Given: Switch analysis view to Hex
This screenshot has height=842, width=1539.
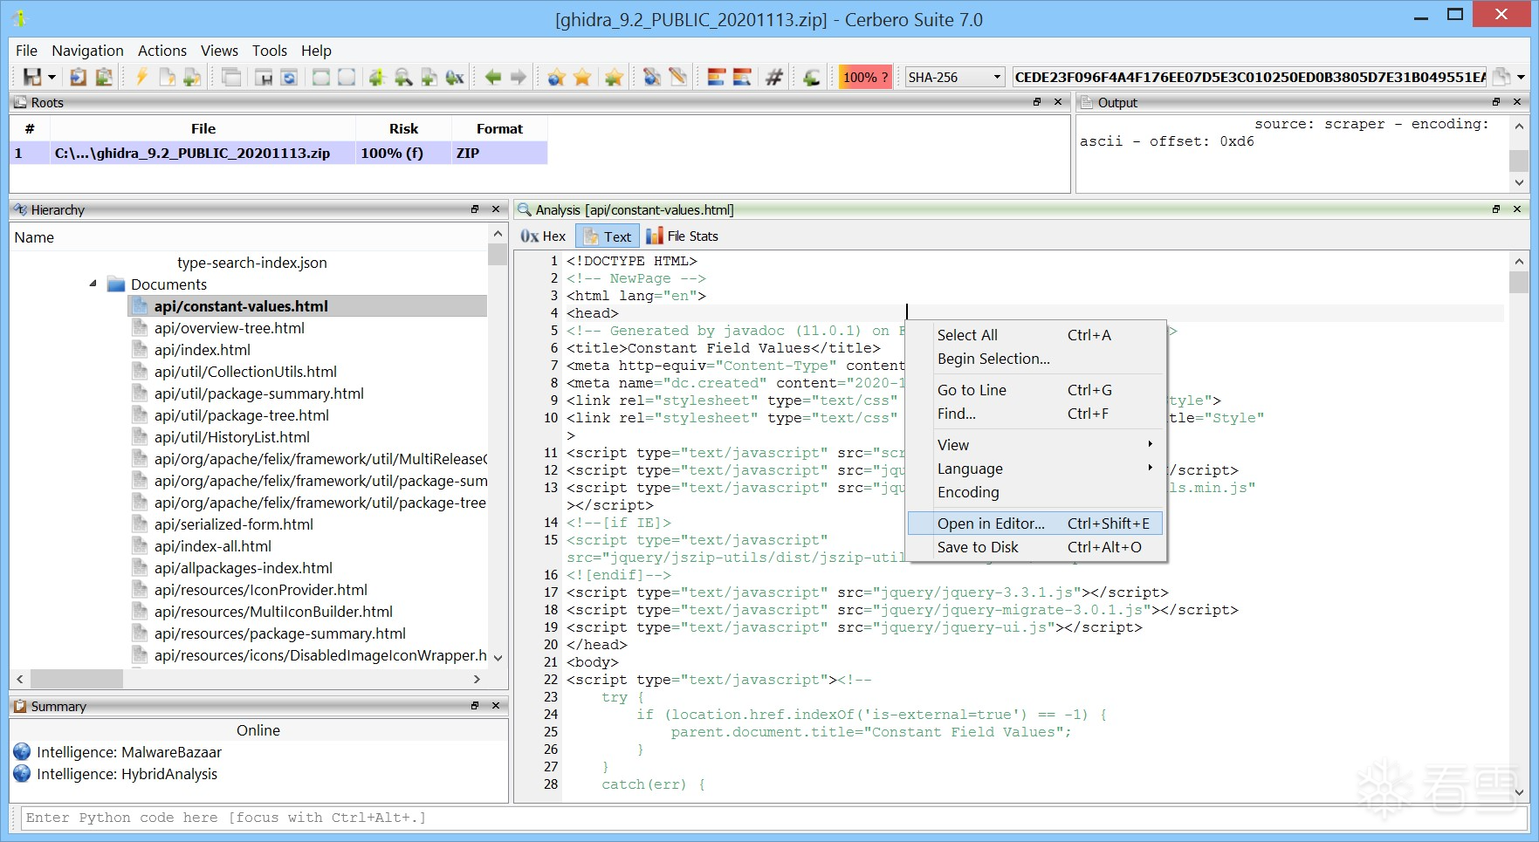Looking at the screenshot, I should pyautogui.click(x=544, y=236).
